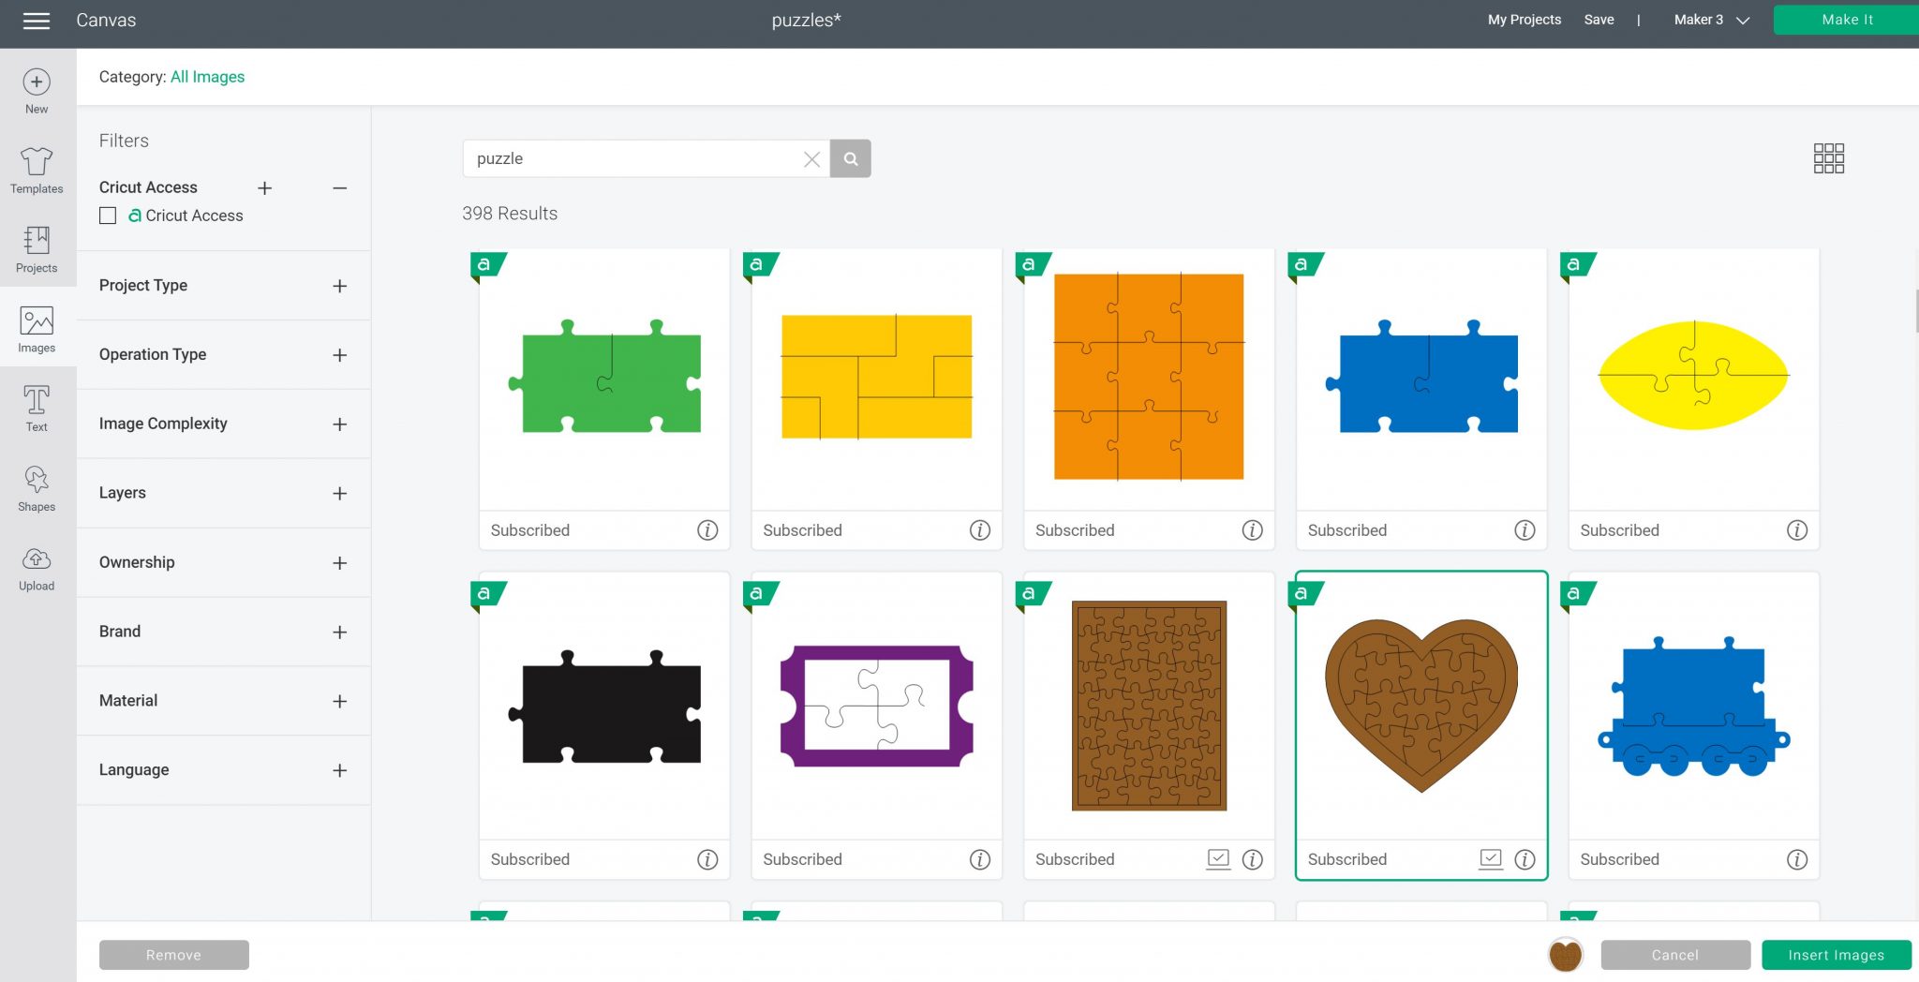Screen dimensions: 1919x982
Task: Click the All Images category link
Action: click(207, 77)
